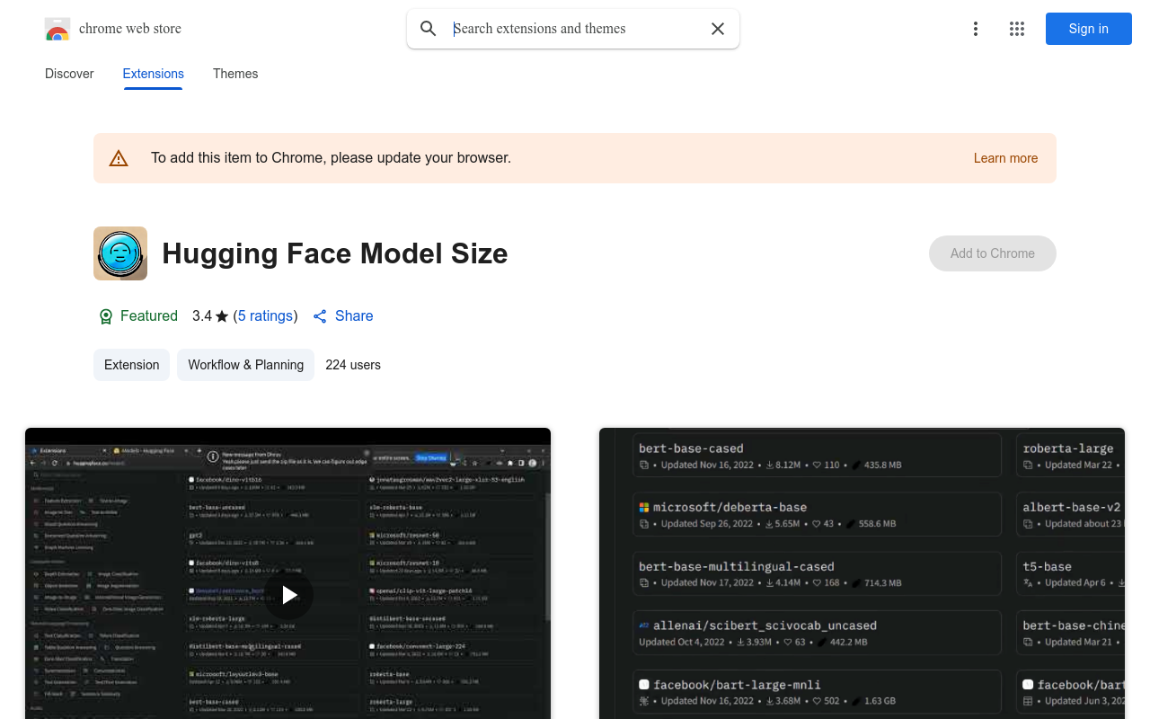Click the Add to Chrome button

[x=993, y=253]
